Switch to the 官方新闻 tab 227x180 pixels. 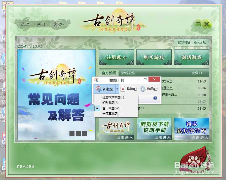tap(109, 73)
